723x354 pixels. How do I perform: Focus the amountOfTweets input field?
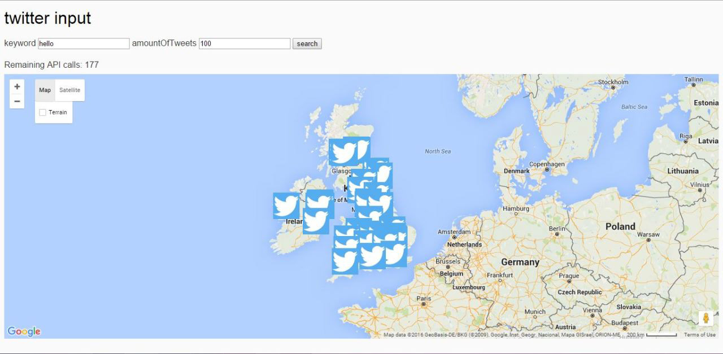click(245, 43)
